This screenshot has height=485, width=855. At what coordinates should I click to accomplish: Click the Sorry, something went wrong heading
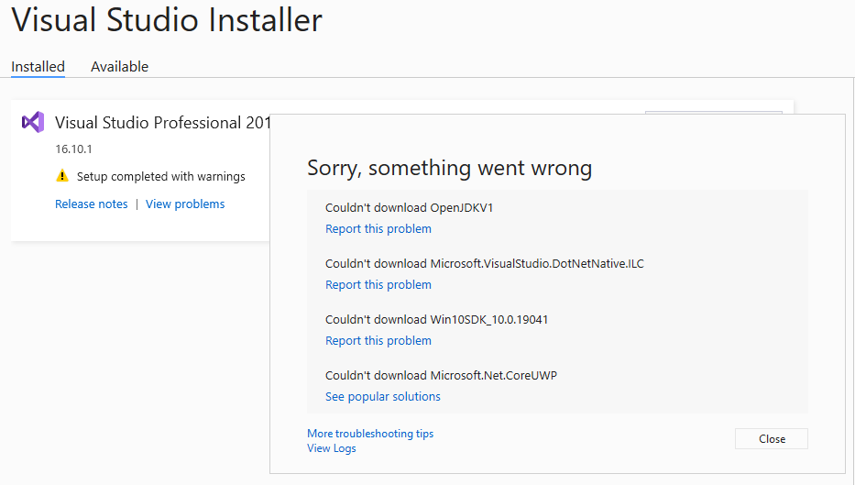449,168
